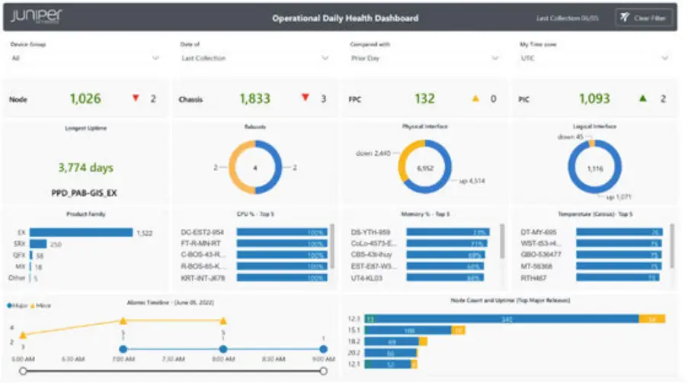Toggle the Major legend item in Alarms Timeline

coord(18,306)
